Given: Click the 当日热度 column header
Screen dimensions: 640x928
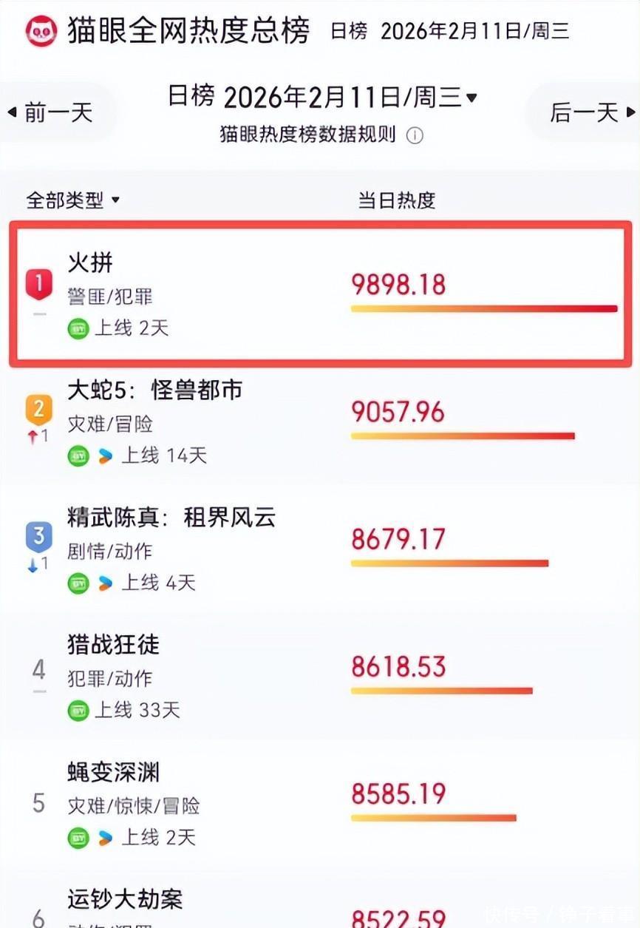Looking at the screenshot, I should pos(397,200).
